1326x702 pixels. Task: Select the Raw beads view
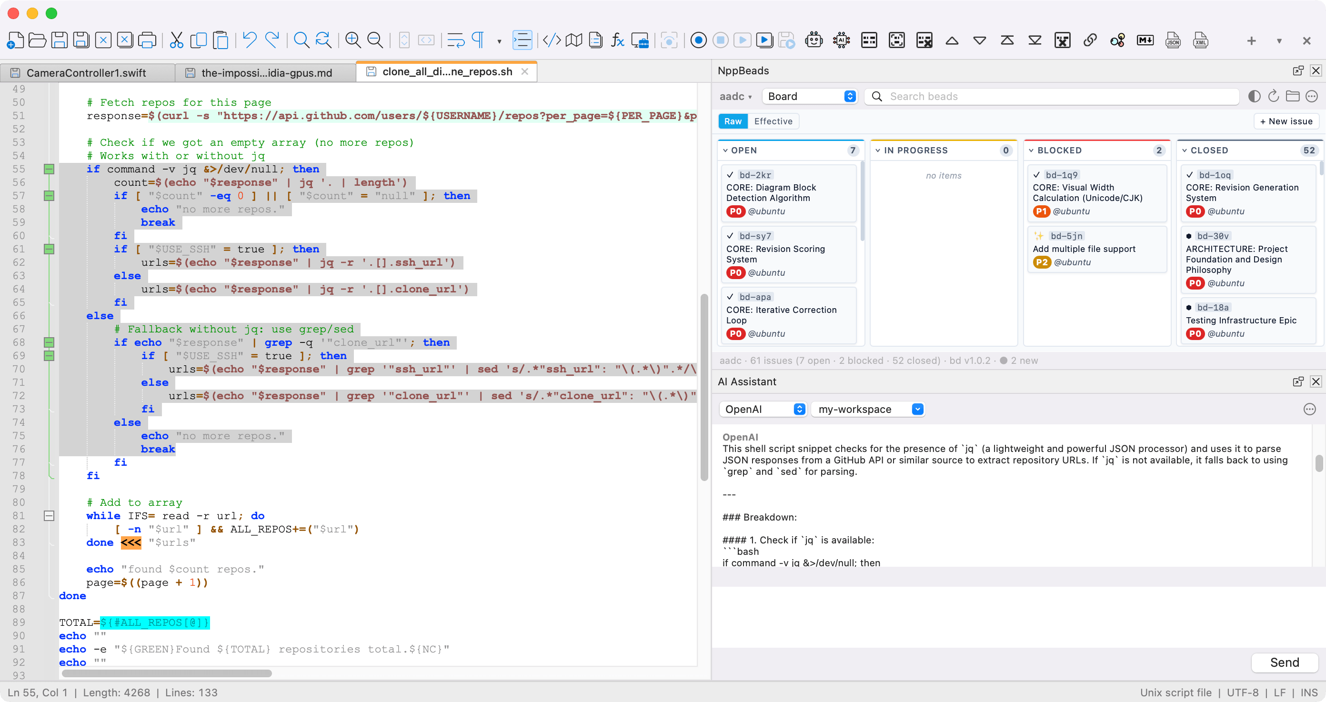click(x=733, y=121)
